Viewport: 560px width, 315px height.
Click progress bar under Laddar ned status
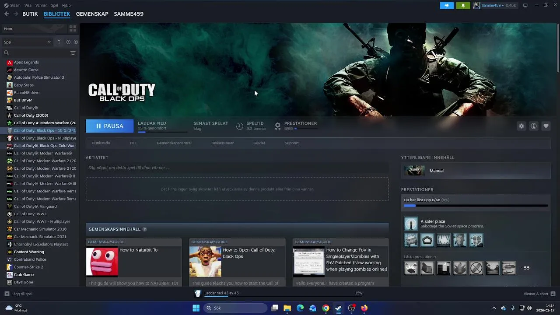pos(162,131)
